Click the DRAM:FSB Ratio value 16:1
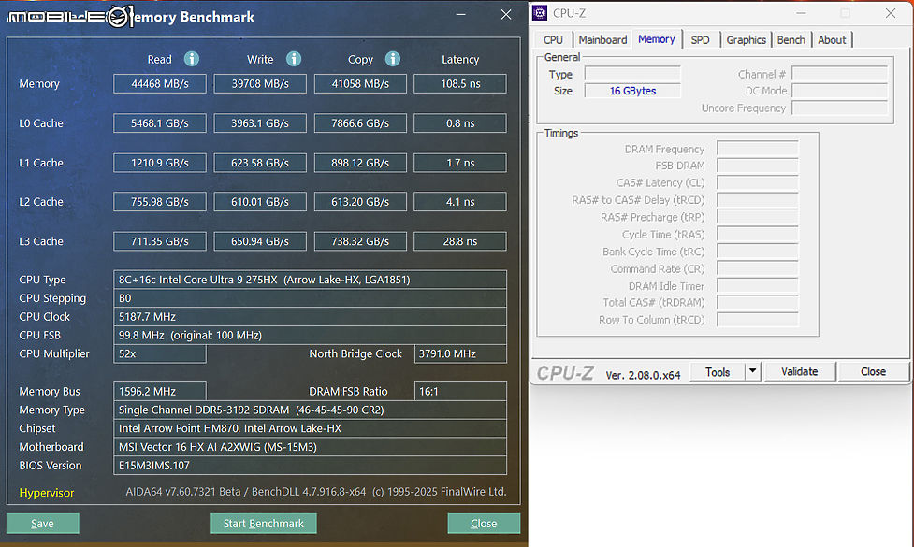This screenshot has height=547, width=914. (460, 392)
